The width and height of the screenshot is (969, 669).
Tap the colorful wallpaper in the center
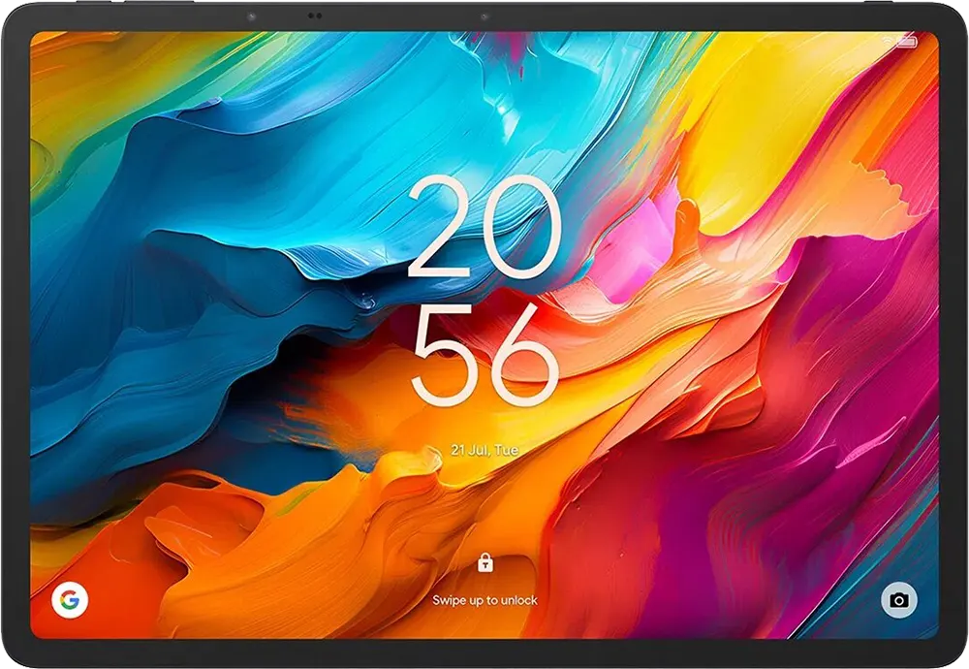484,334
